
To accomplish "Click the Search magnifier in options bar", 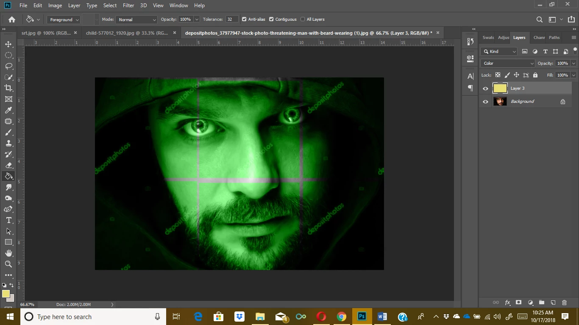I will click(x=539, y=19).
